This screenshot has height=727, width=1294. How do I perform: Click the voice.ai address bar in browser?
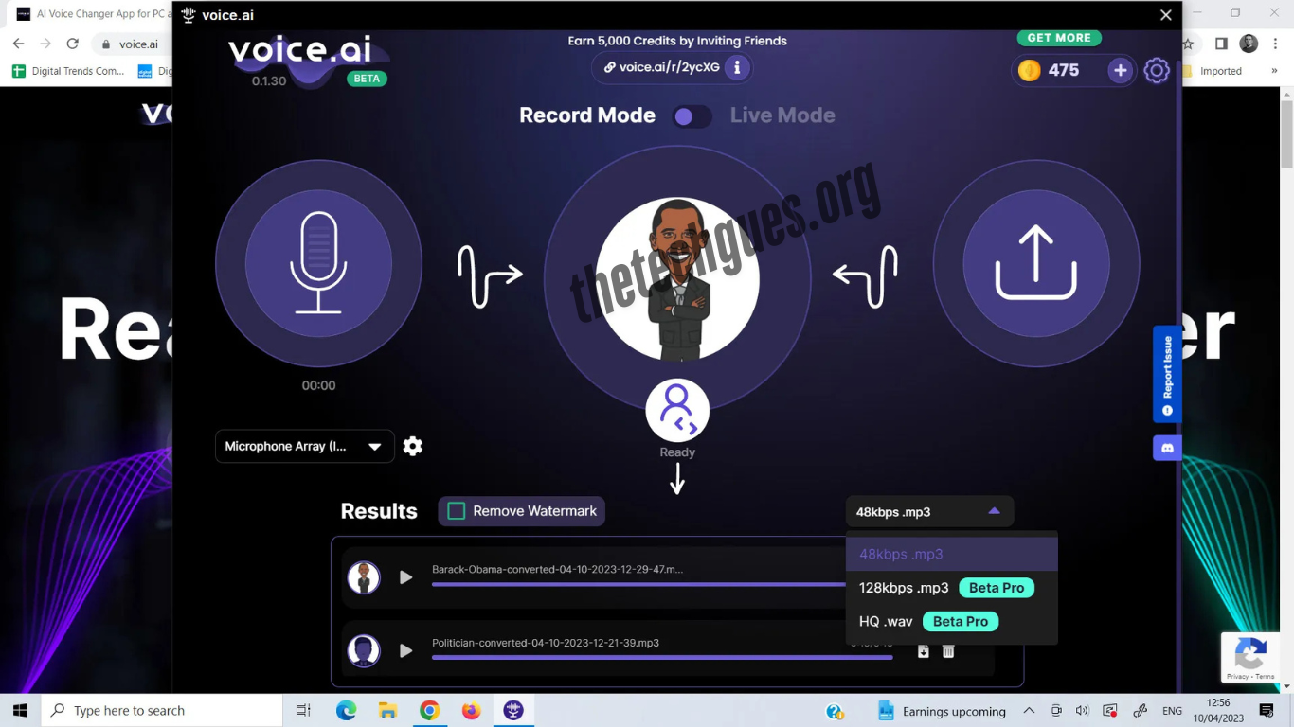pyautogui.click(x=138, y=44)
